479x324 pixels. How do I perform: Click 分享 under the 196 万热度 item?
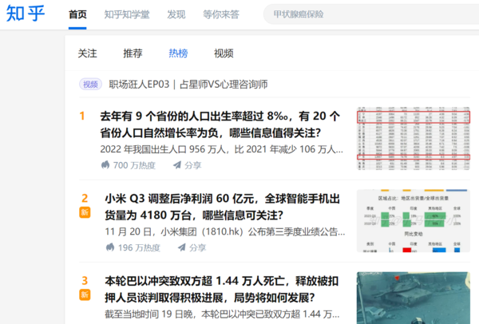coord(198,247)
